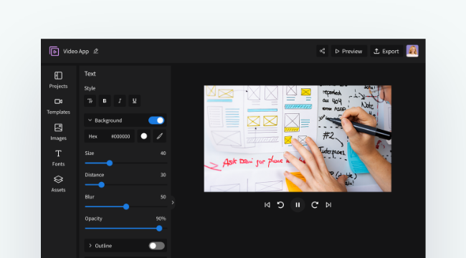Skip to the previous clip
This screenshot has width=466, height=258.
[x=267, y=205]
